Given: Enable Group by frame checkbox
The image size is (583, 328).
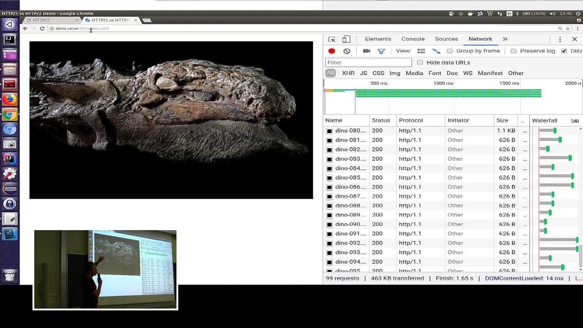Looking at the screenshot, I should (450, 51).
